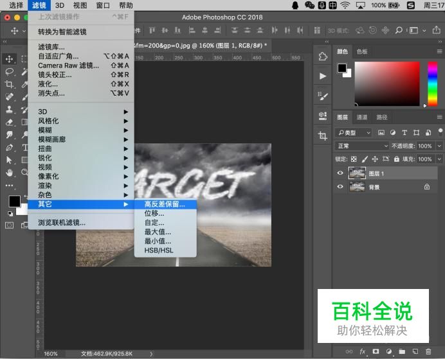Create new fill or adjustment layer
This screenshot has width=445, height=359.
(389, 352)
